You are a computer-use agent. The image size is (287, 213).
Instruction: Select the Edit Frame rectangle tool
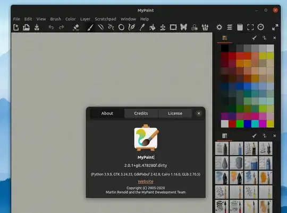click(x=173, y=28)
